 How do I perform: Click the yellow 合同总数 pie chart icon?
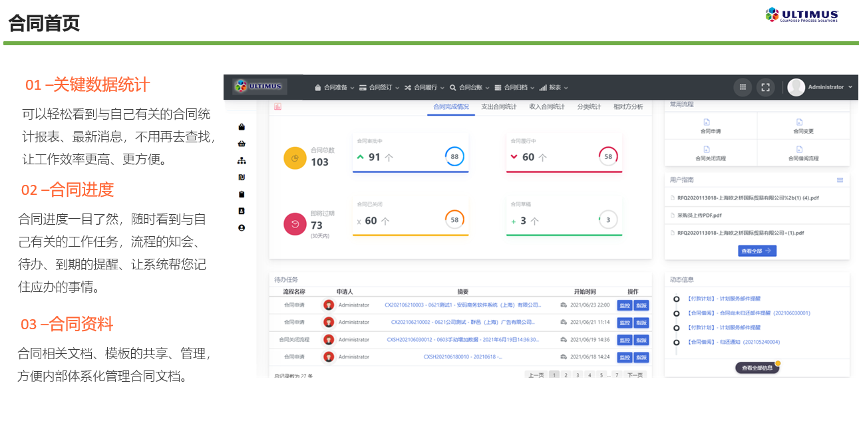point(295,158)
